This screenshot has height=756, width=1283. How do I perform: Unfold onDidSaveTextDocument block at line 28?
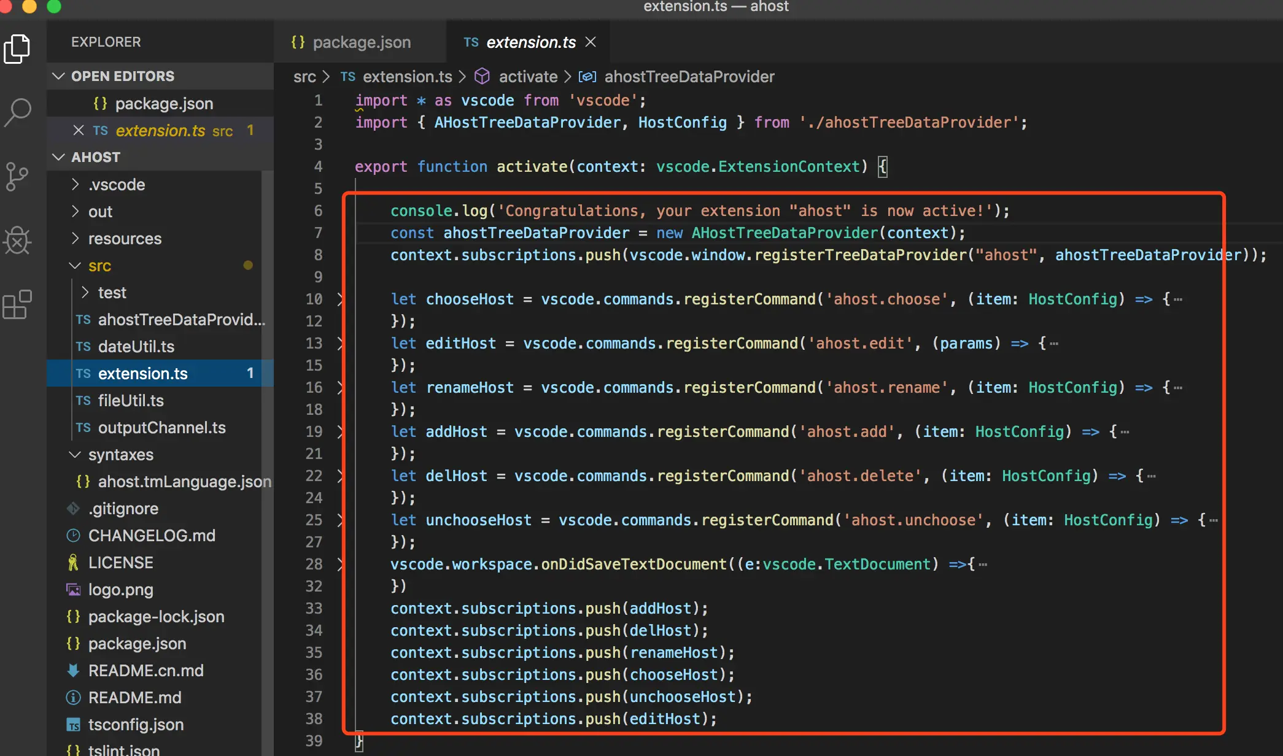pos(341,565)
